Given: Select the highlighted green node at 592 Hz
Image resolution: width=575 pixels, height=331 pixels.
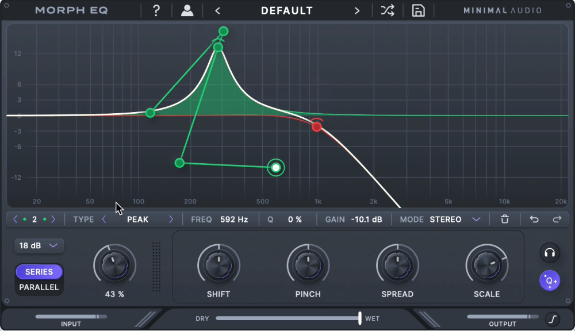Looking at the screenshot, I should pyautogui.click(x=276, y=168).
